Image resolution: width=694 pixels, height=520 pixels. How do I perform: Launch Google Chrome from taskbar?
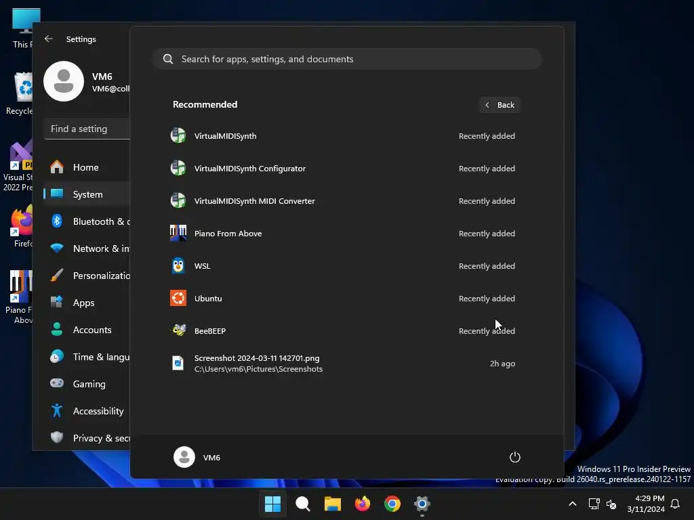click(392, 504)
